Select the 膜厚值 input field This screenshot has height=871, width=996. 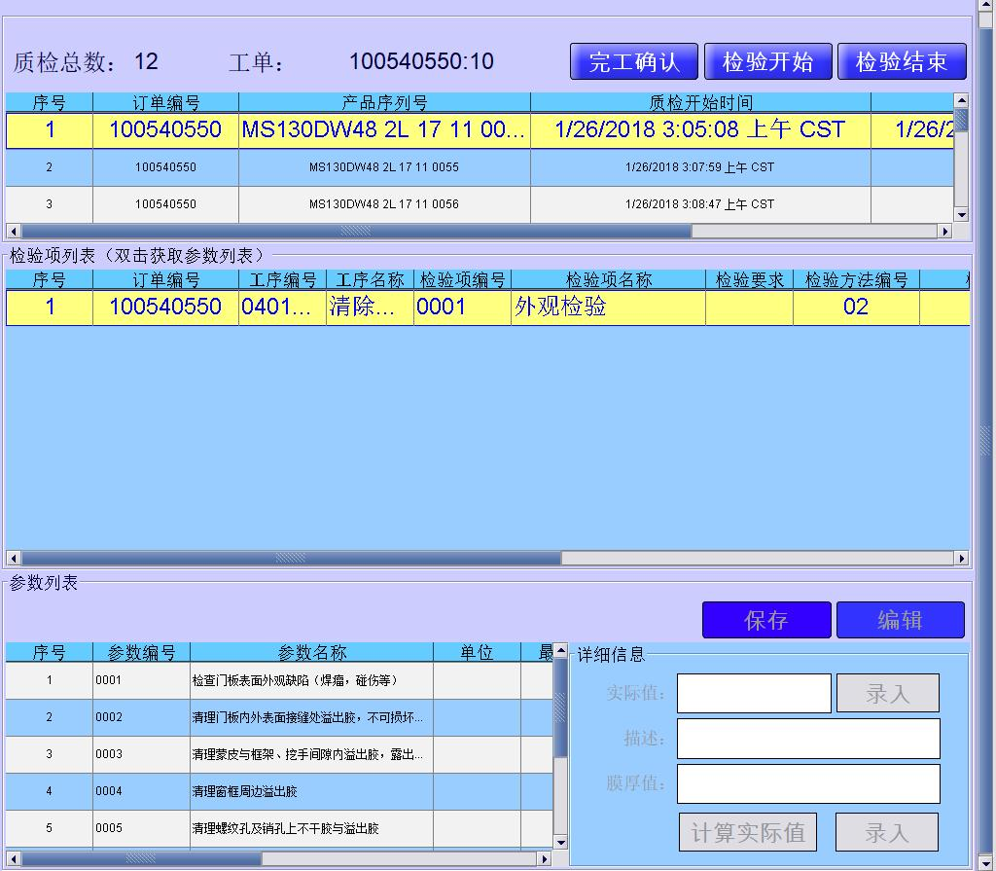pos(808,783)
